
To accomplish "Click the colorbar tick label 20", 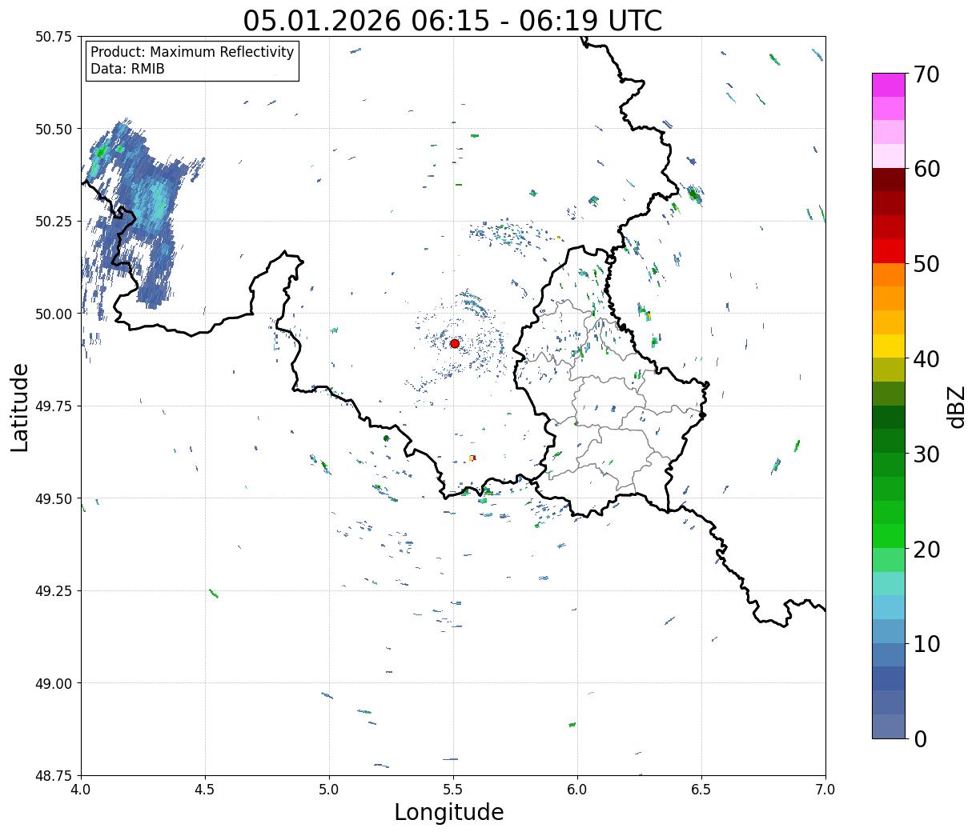I will [926, 550].
